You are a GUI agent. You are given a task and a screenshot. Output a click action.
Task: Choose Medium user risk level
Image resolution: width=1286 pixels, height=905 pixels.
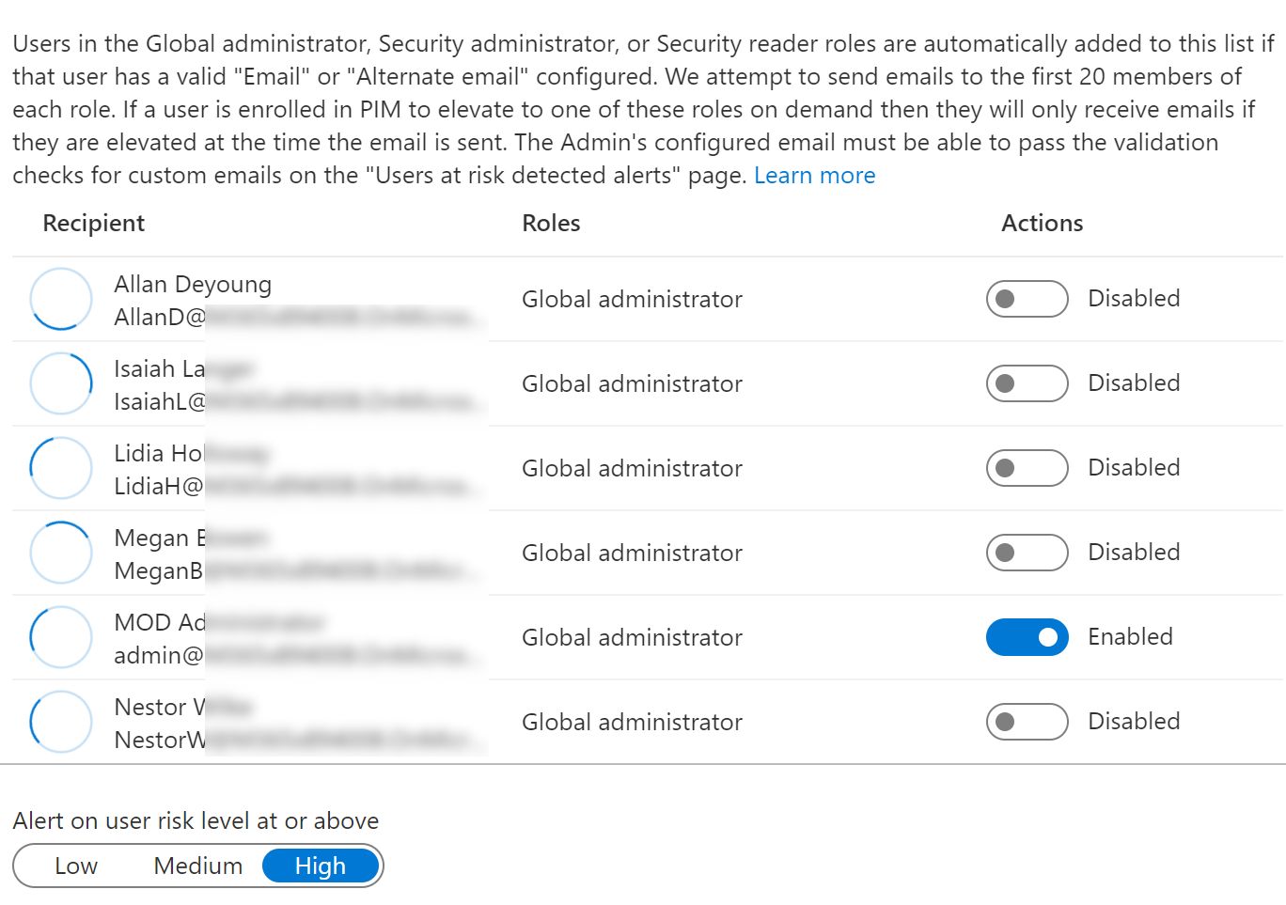tap(197, 866)
